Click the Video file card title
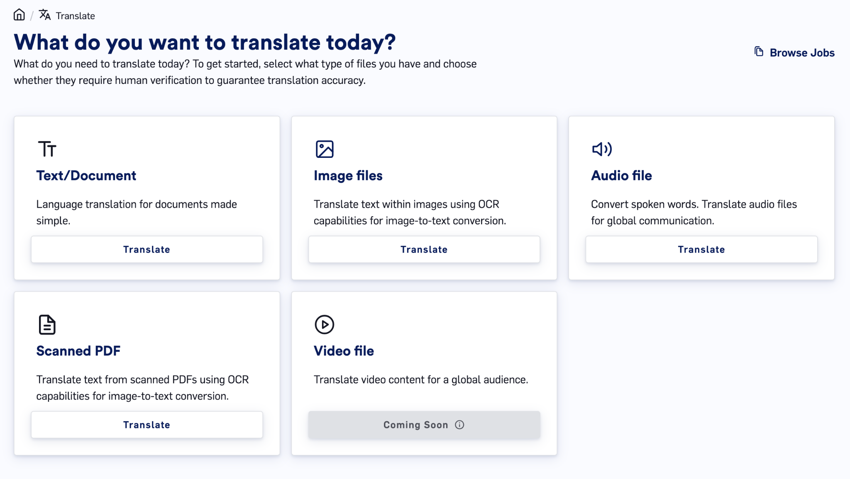 344,351
